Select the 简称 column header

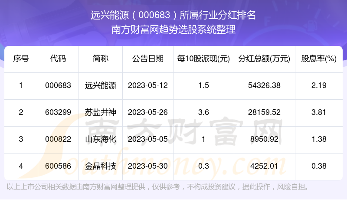point(101,59)
